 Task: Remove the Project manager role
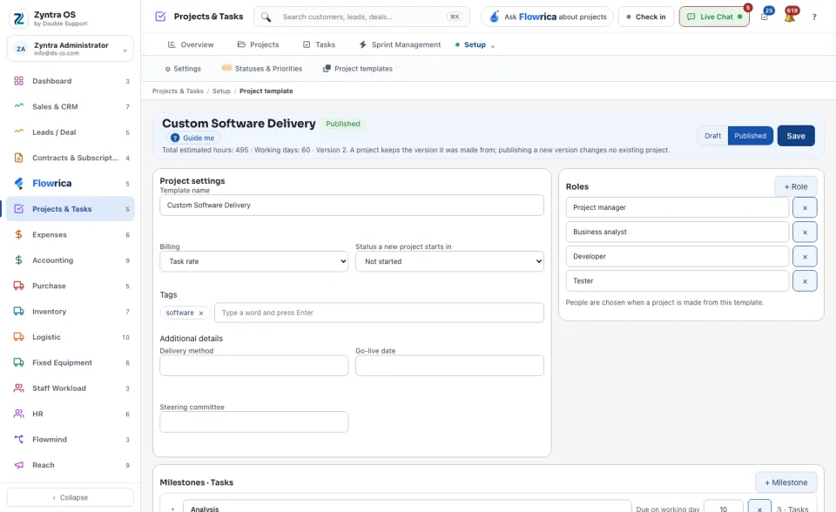coord(805,208)
